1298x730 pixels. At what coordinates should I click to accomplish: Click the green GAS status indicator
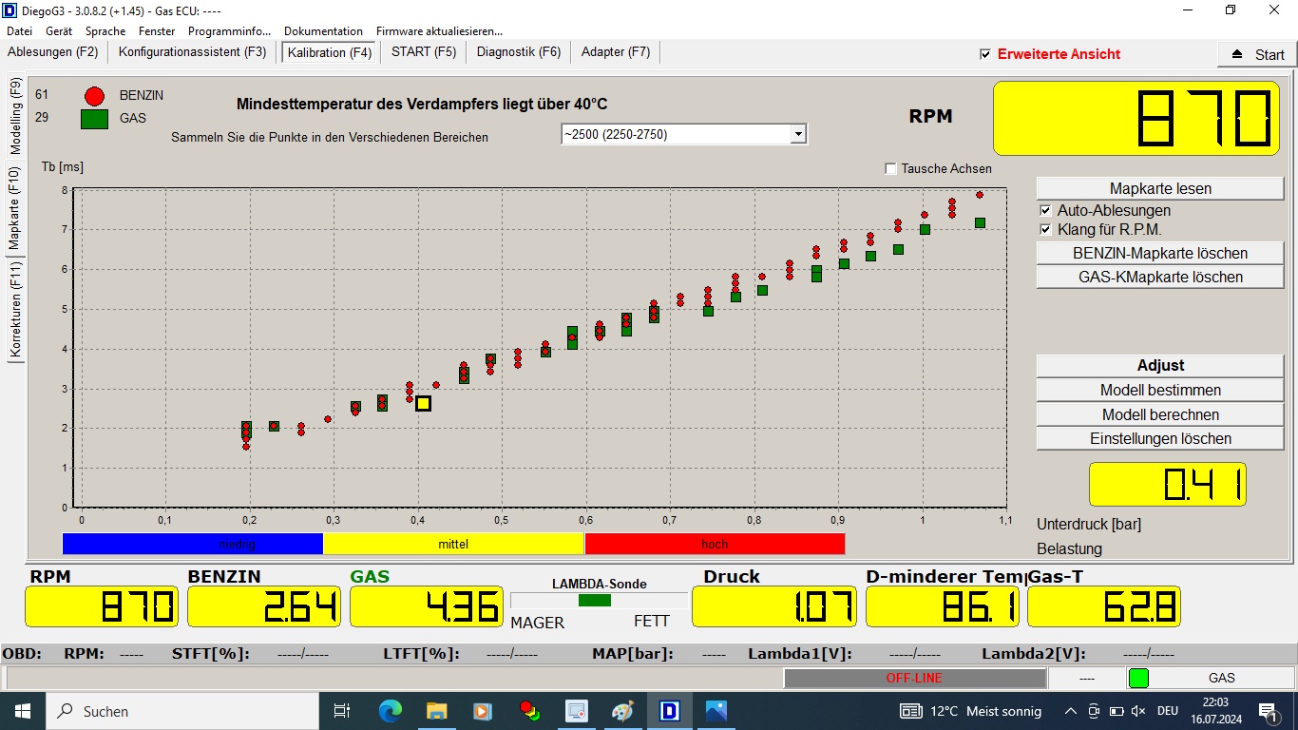[1138, 678]
